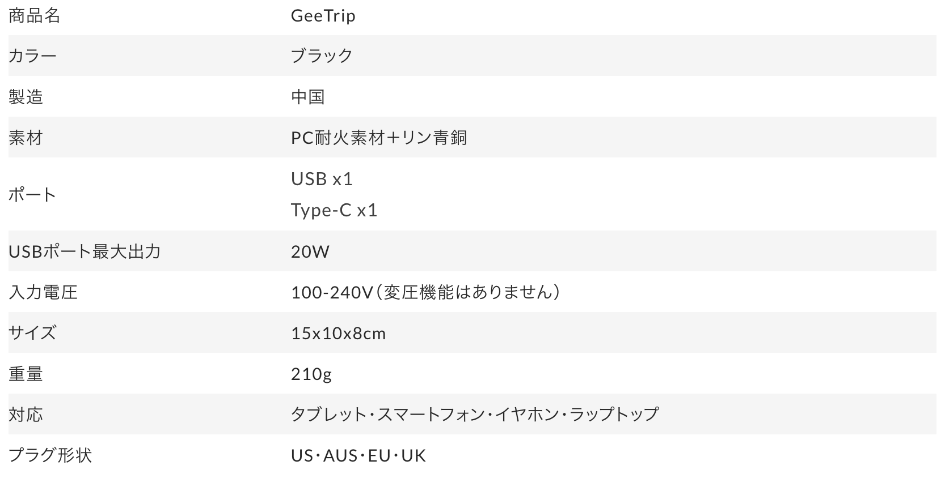Viewport: 945px width, 478px height.
Task: Click the 重量 row label
Action: 26,374
